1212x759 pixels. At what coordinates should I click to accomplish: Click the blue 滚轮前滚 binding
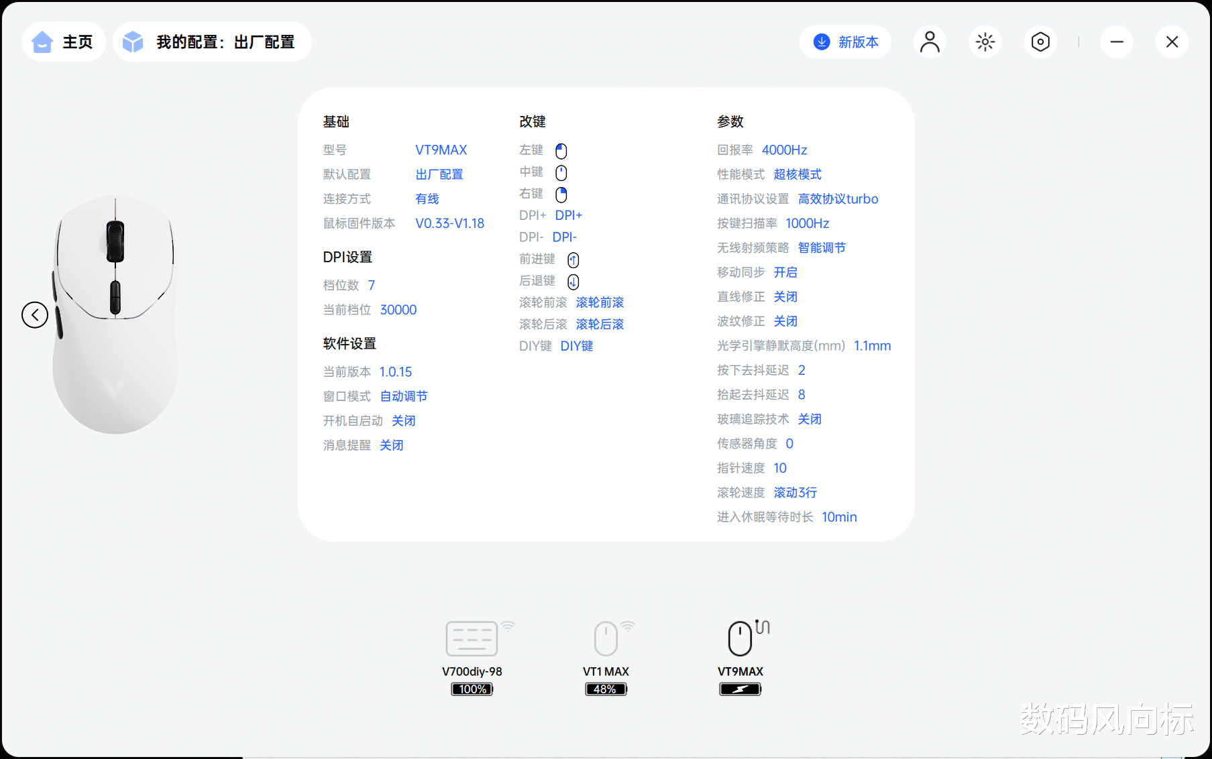coord(600,302)
